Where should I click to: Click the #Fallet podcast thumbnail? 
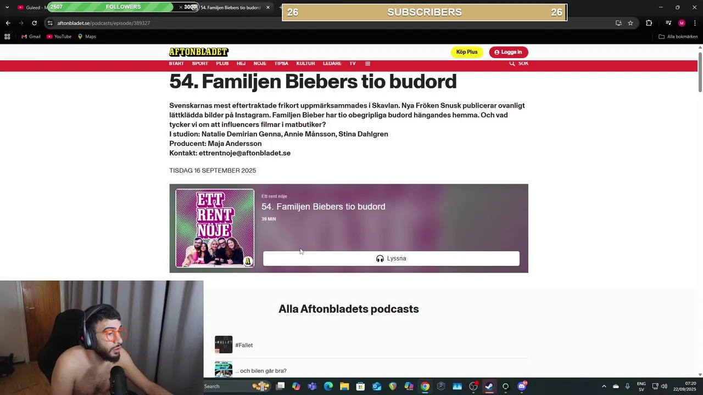pyautogui.click(x=224, y=345)
